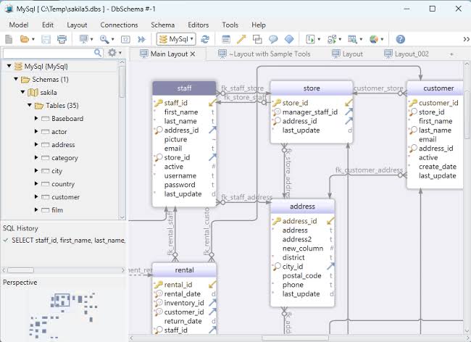The width and height of the screenshot is (471, 342).
Task: Open dropdown arrow beside zoom magnifier
Action: 112,39
